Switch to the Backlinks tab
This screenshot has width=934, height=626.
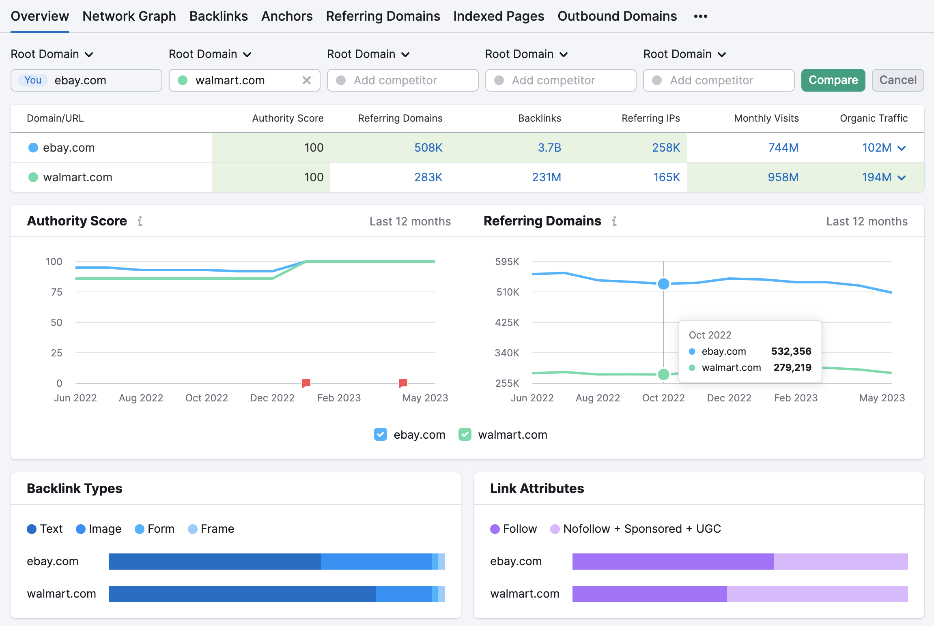point(219,16)
